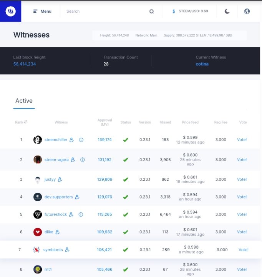Screen dimensions: 262x277
Task: Click the info icon beside steem-agora
Action: point(82,160)
